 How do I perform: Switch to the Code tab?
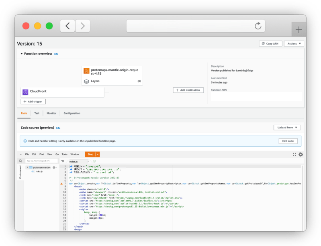pos(24,113)
